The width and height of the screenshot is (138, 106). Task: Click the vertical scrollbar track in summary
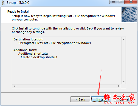pos(123,61)
